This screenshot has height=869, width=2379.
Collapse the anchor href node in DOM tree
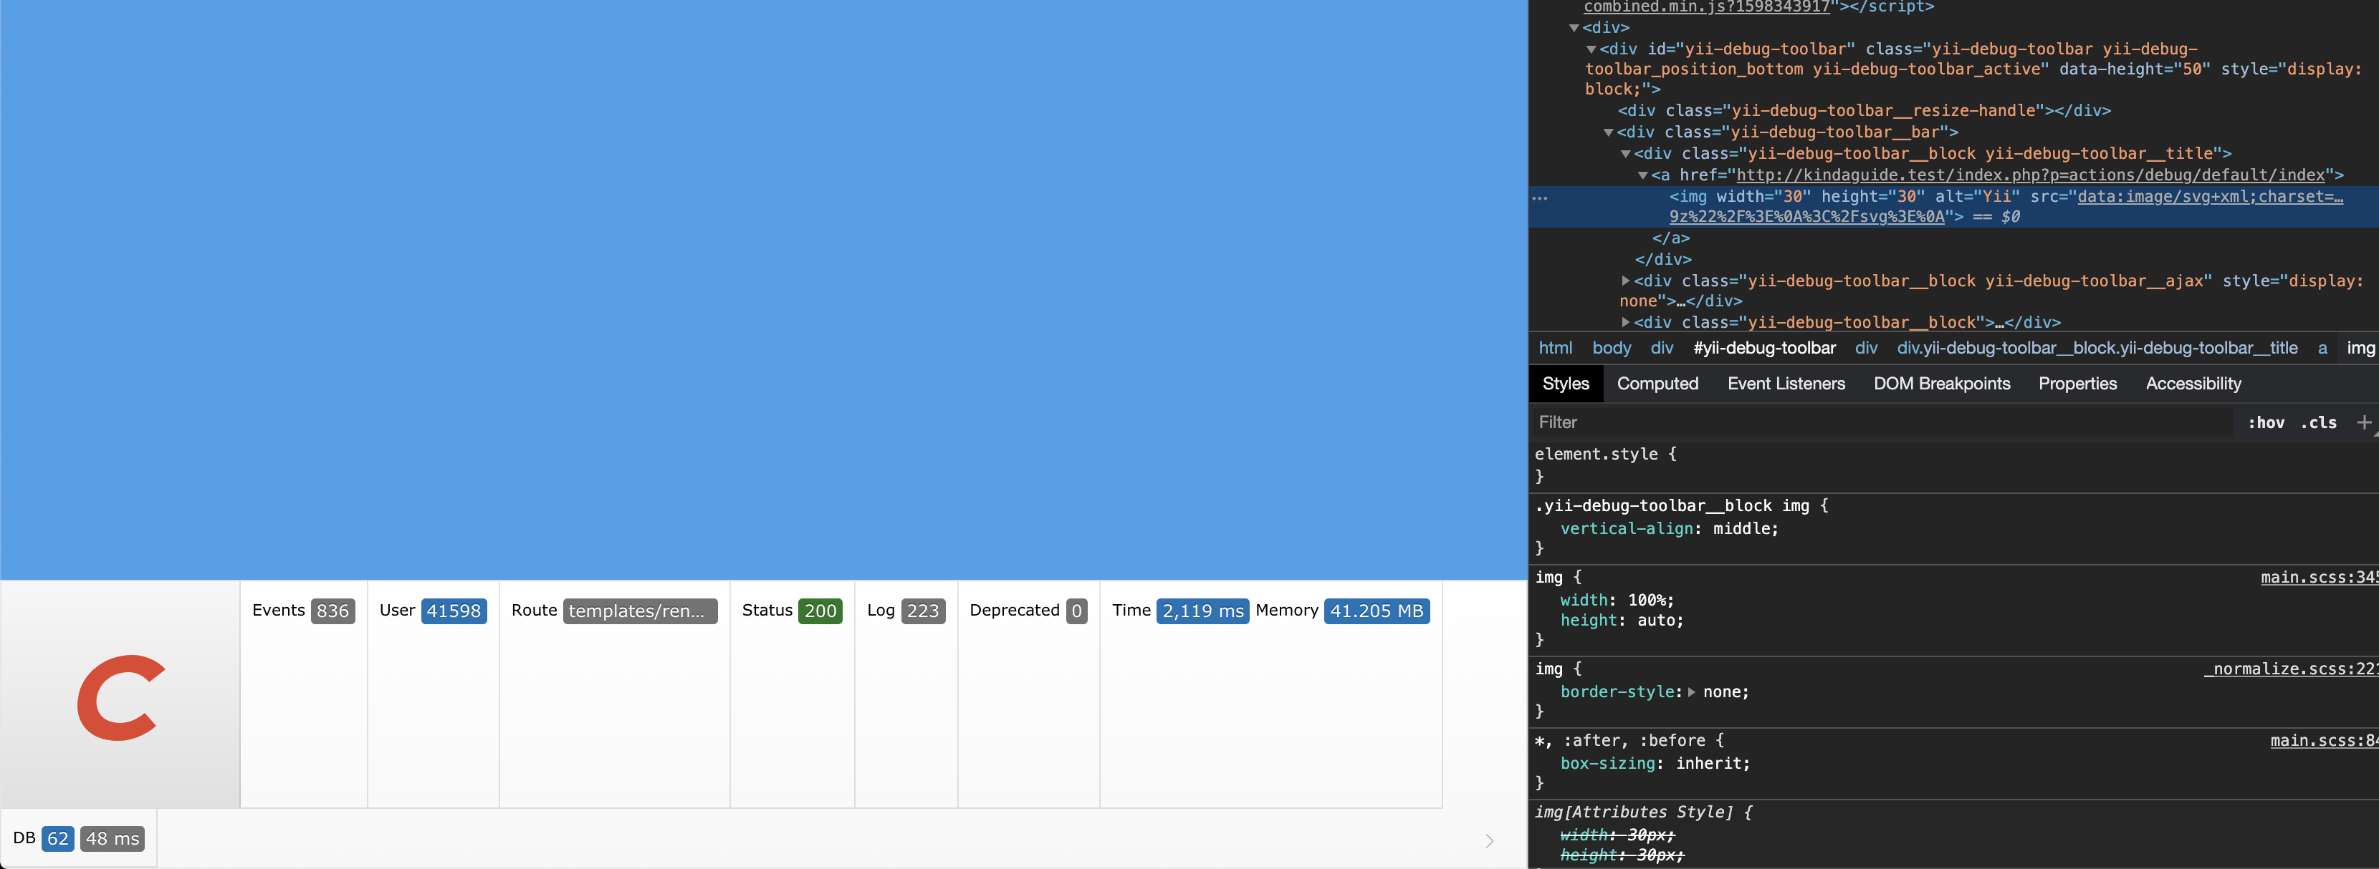[x=1643, y=175]
